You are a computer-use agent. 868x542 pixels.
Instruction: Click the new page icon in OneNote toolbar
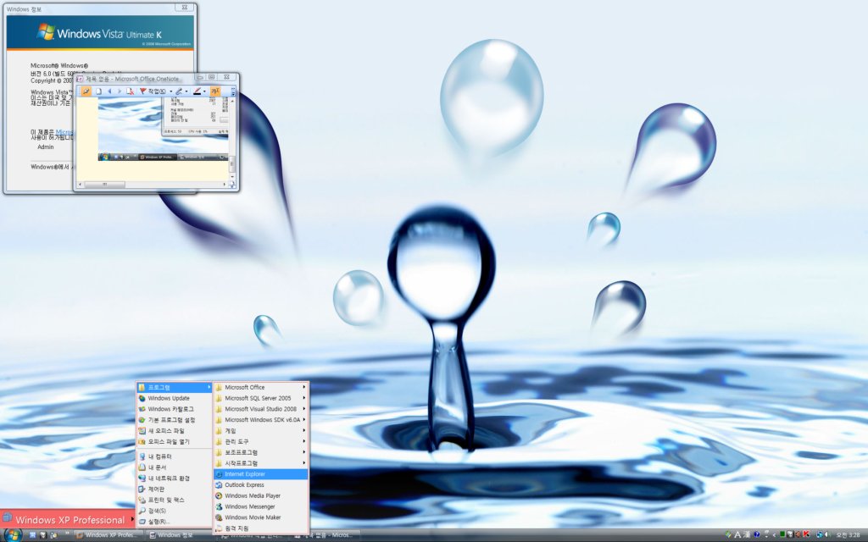tap(98, 91)
